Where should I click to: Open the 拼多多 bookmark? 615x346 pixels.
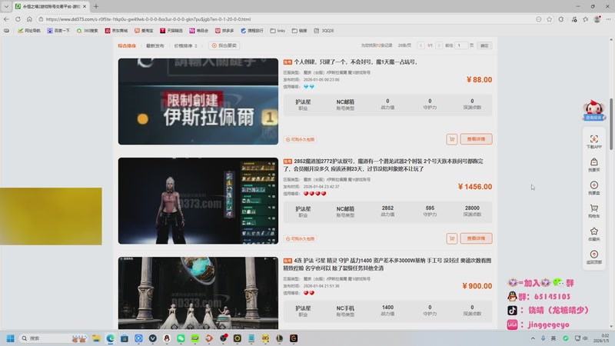pyautogui.click(x=224, y=31)
